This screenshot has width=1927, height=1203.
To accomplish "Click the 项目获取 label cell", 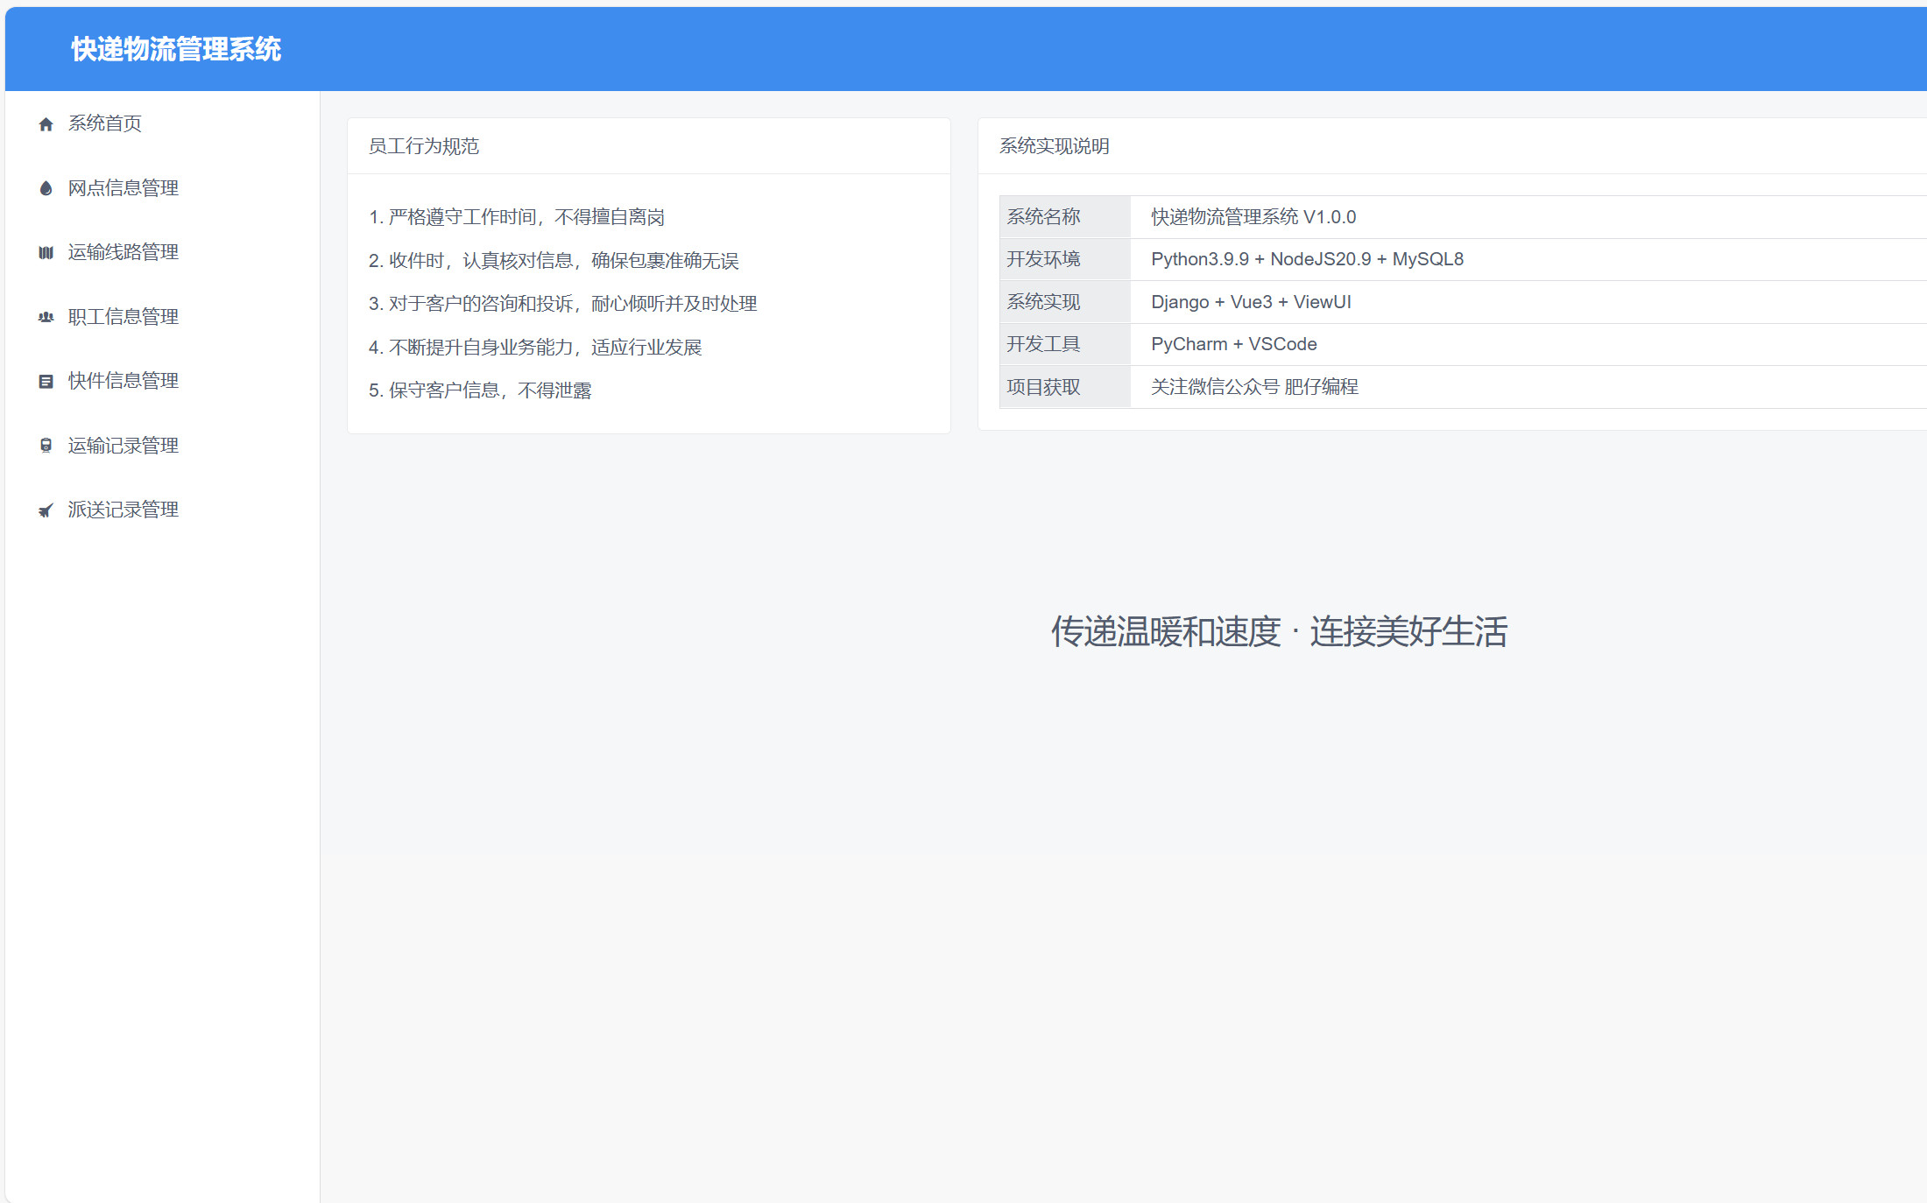I will (1065, 387).
